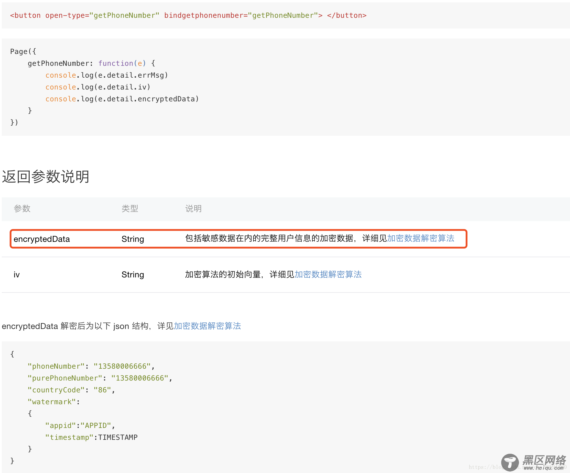570x473 pixels.
Task: Click the button open-type code line
Action: click(188, 15)
